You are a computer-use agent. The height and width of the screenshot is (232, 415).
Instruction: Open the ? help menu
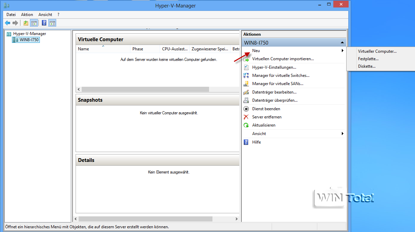click(x=58, y=15)
